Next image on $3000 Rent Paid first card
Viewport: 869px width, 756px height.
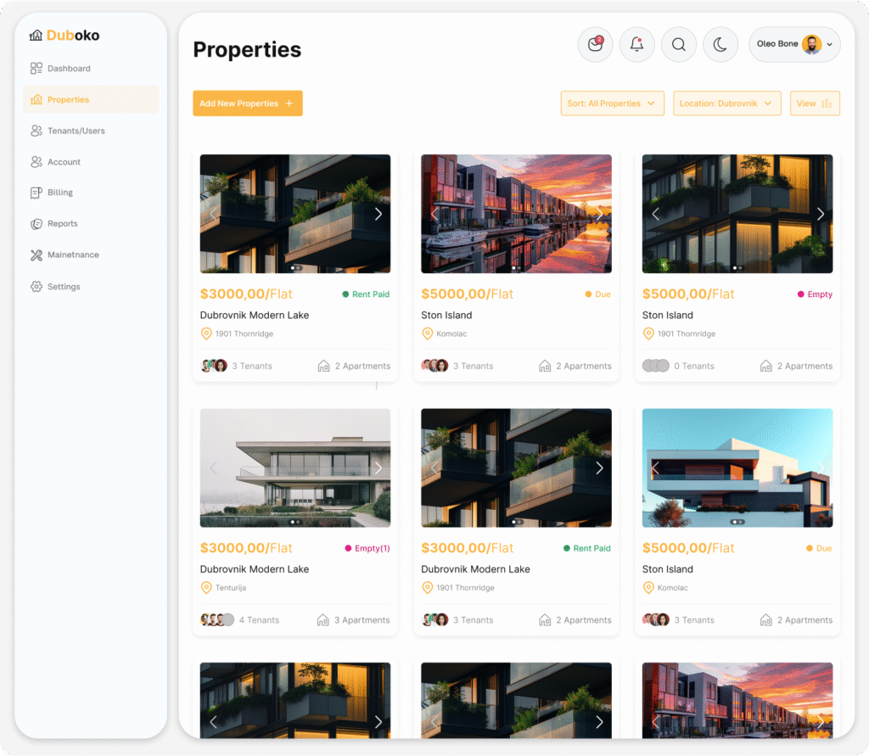(378, 214)
